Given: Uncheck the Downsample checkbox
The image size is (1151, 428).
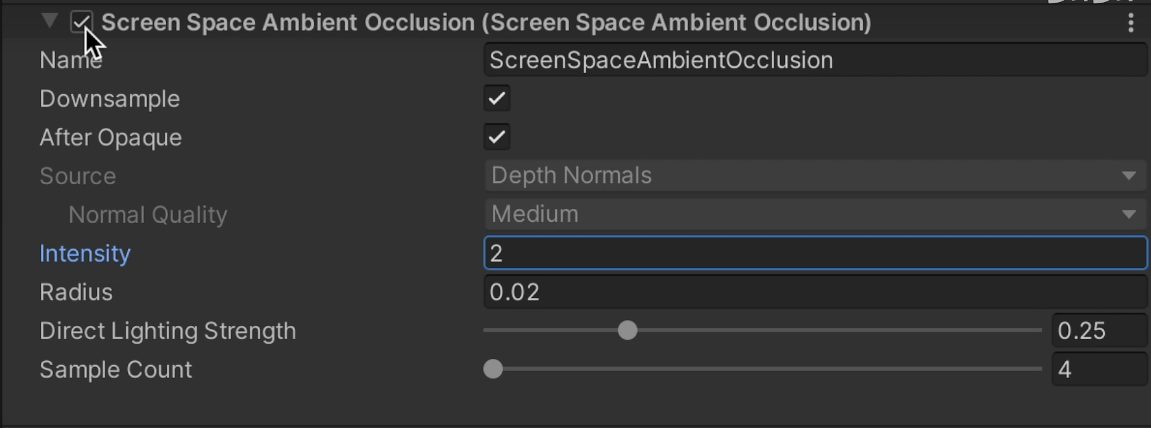Looking at the screenshot, I should [x=497, y=98].
